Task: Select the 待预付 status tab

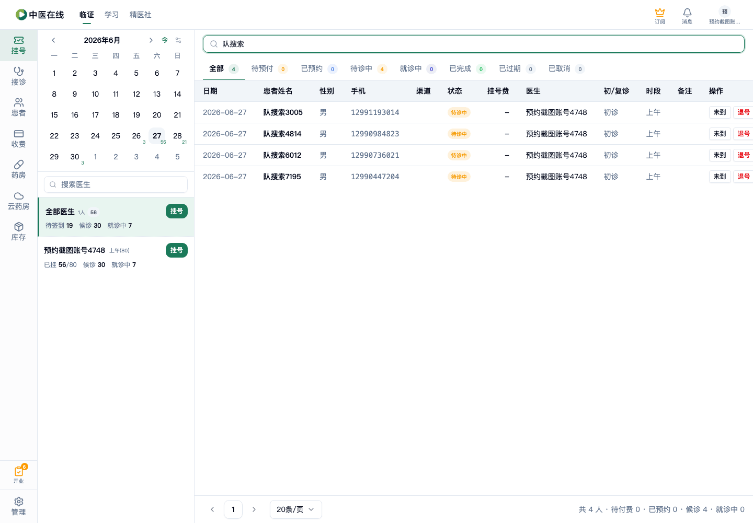Action: (x=269, y=69)
